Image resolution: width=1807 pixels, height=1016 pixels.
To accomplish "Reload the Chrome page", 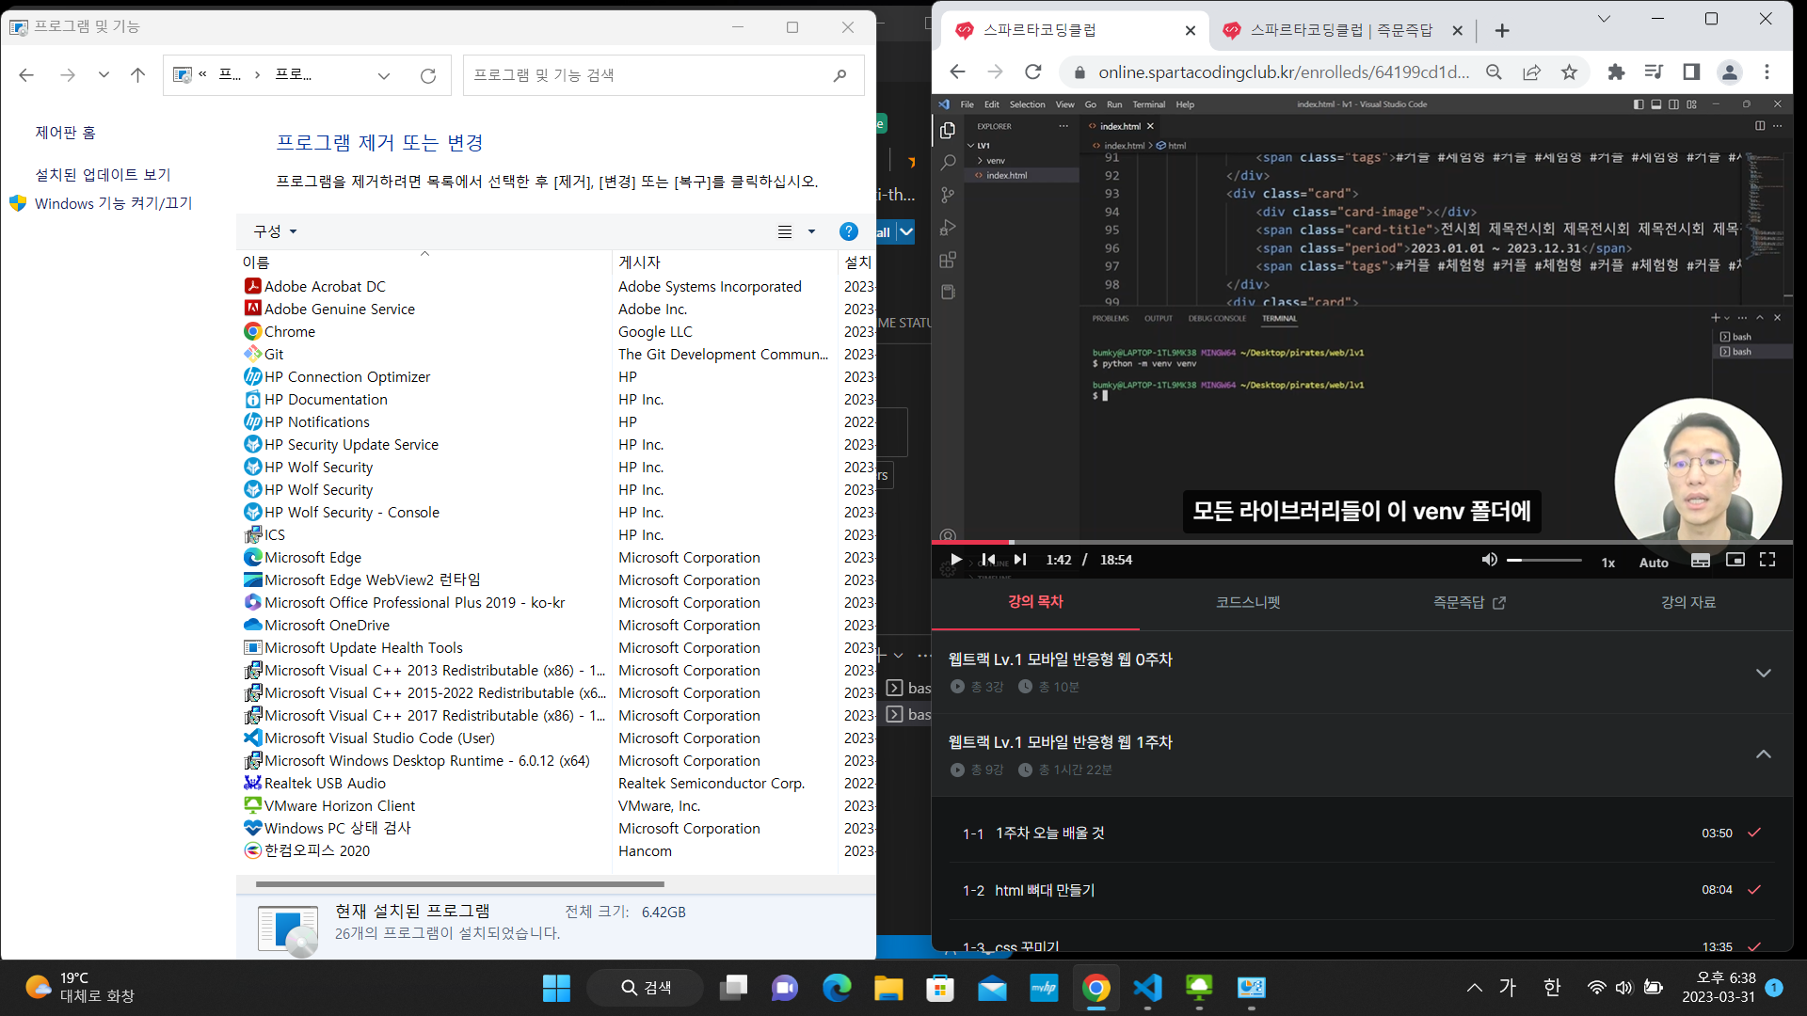I will coord(1033,72).
